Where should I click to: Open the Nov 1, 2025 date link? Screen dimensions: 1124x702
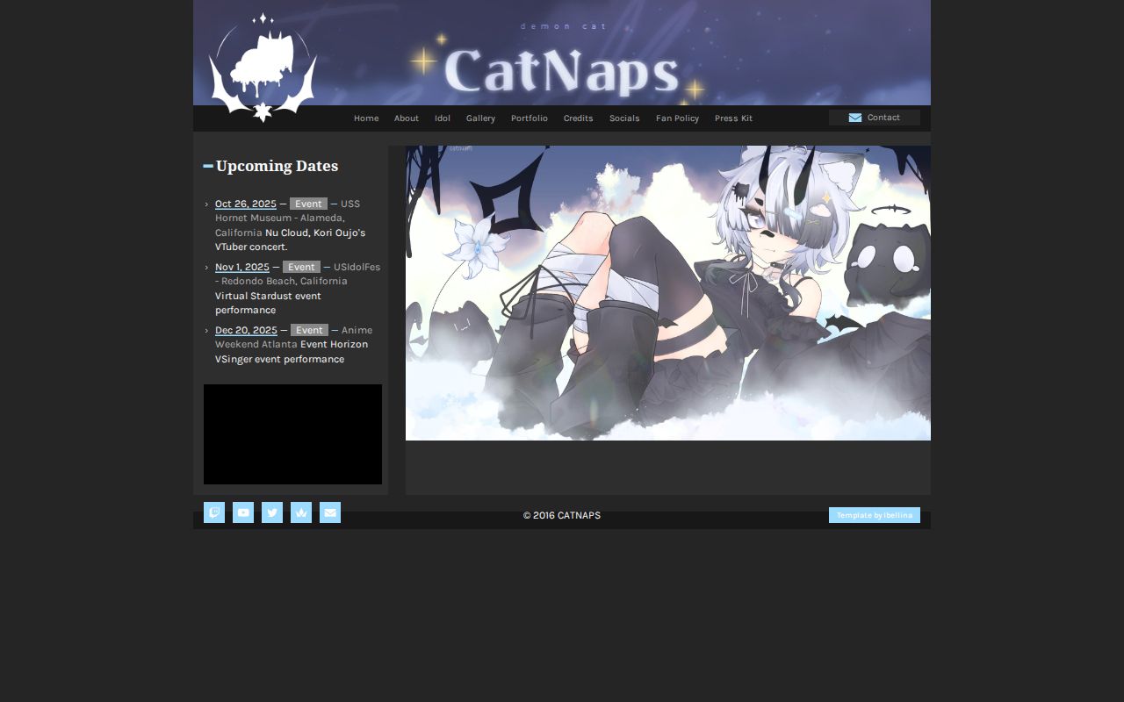[x=242, y=267]
